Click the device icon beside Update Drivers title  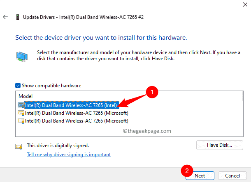[18, 17]
